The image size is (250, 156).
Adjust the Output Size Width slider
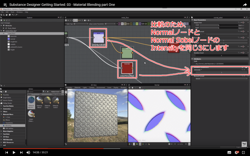(x=219, y=25)
